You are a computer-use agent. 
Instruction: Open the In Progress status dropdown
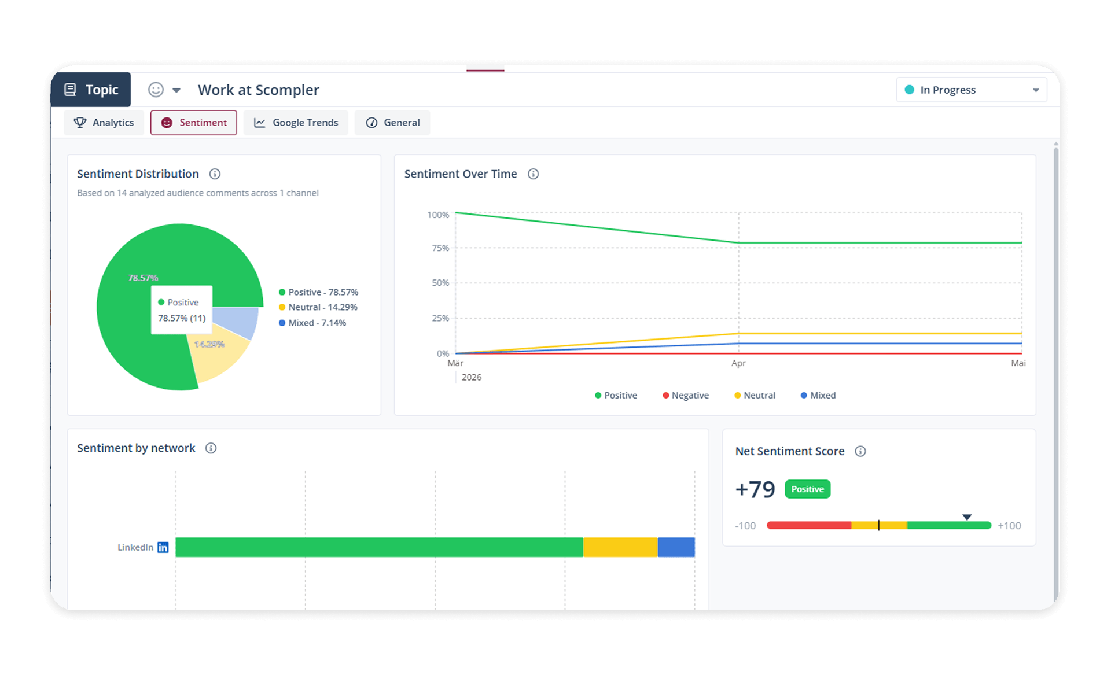point(971,90)
